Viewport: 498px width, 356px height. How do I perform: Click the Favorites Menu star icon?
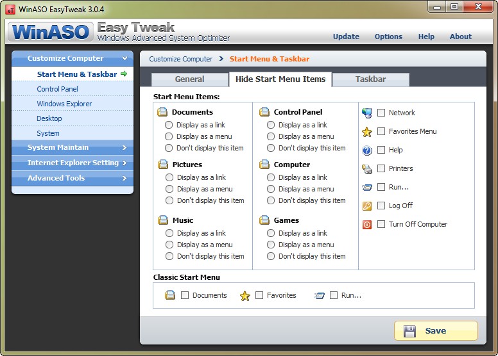click(x=367, y=132)
